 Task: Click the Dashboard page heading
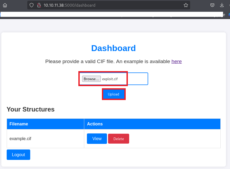[113, 48]
